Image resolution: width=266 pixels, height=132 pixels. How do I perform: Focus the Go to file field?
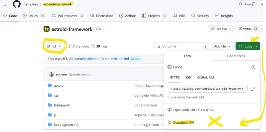(x=181, y=46)
